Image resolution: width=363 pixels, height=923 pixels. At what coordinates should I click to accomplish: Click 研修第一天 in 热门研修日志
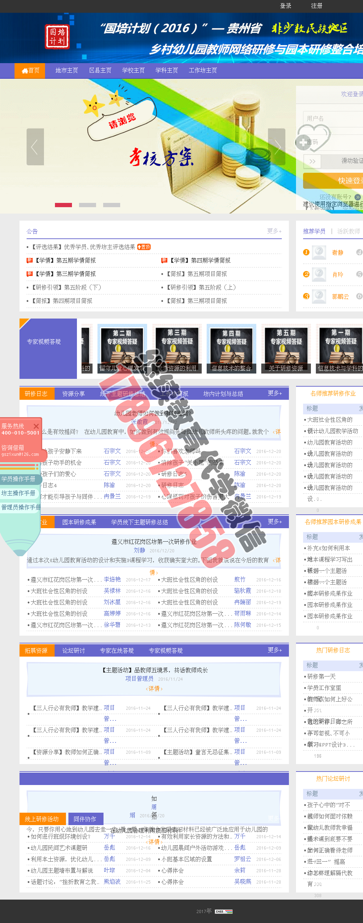tap(322, 676)
